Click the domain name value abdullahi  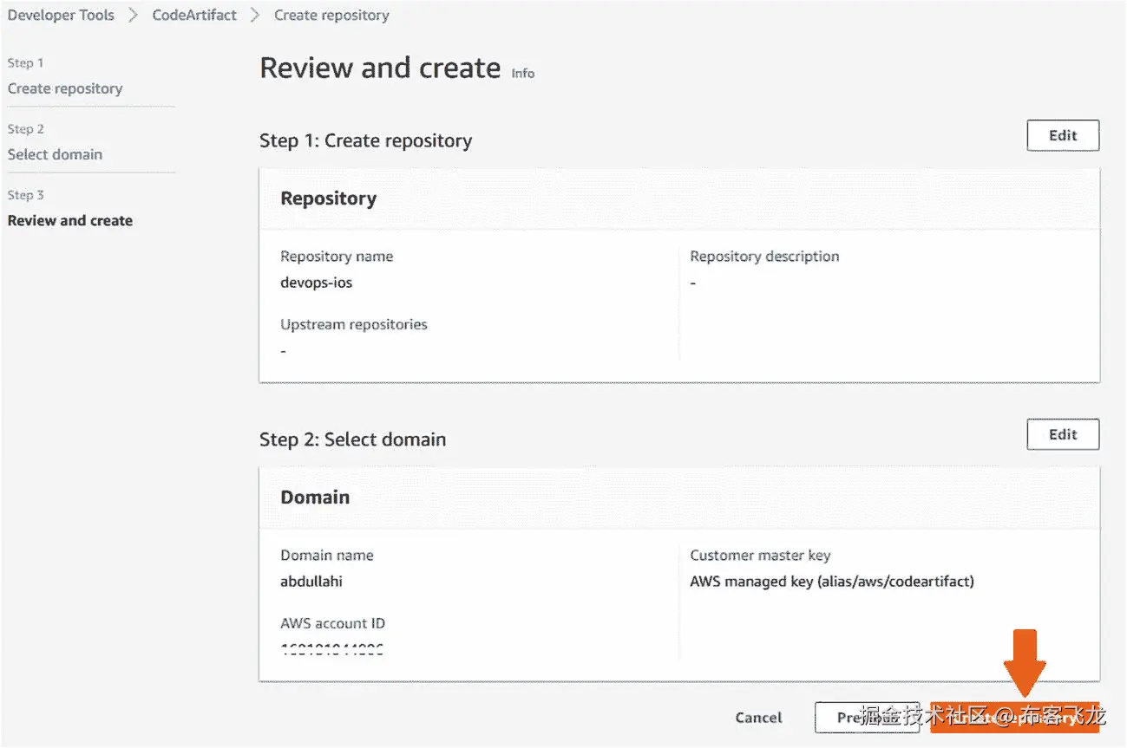(311, 582)
